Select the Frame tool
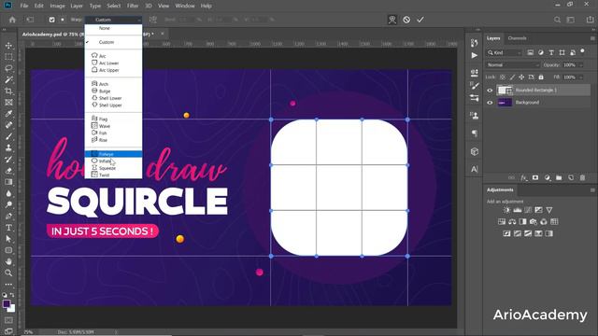 pos(8,102)
